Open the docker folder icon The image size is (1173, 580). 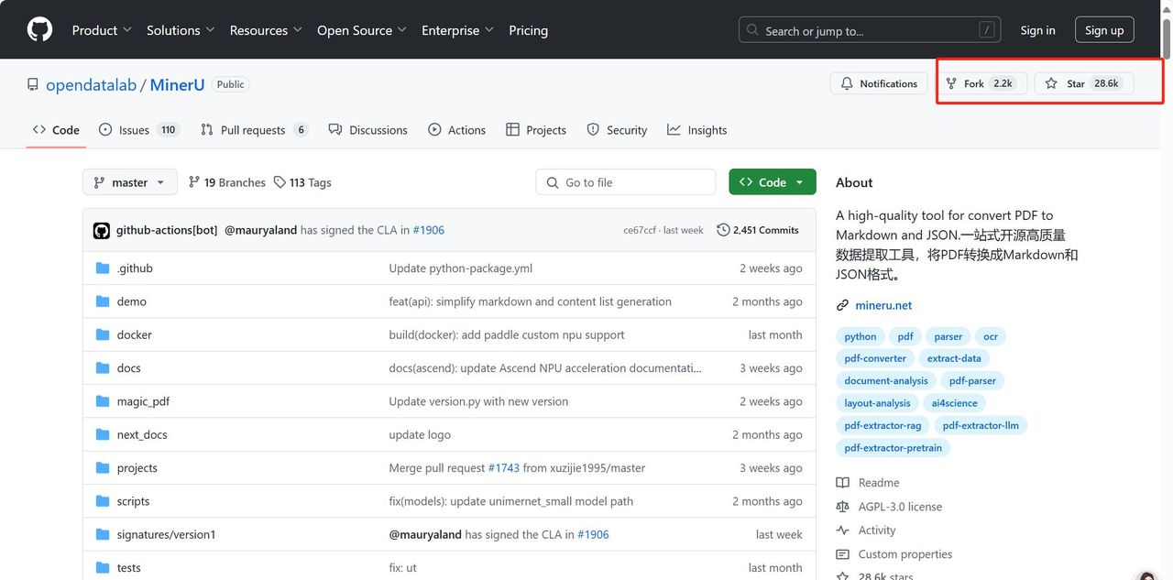click(x=103, y=334)
